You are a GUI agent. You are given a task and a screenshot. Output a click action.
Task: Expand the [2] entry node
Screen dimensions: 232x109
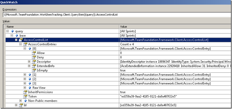25,79
